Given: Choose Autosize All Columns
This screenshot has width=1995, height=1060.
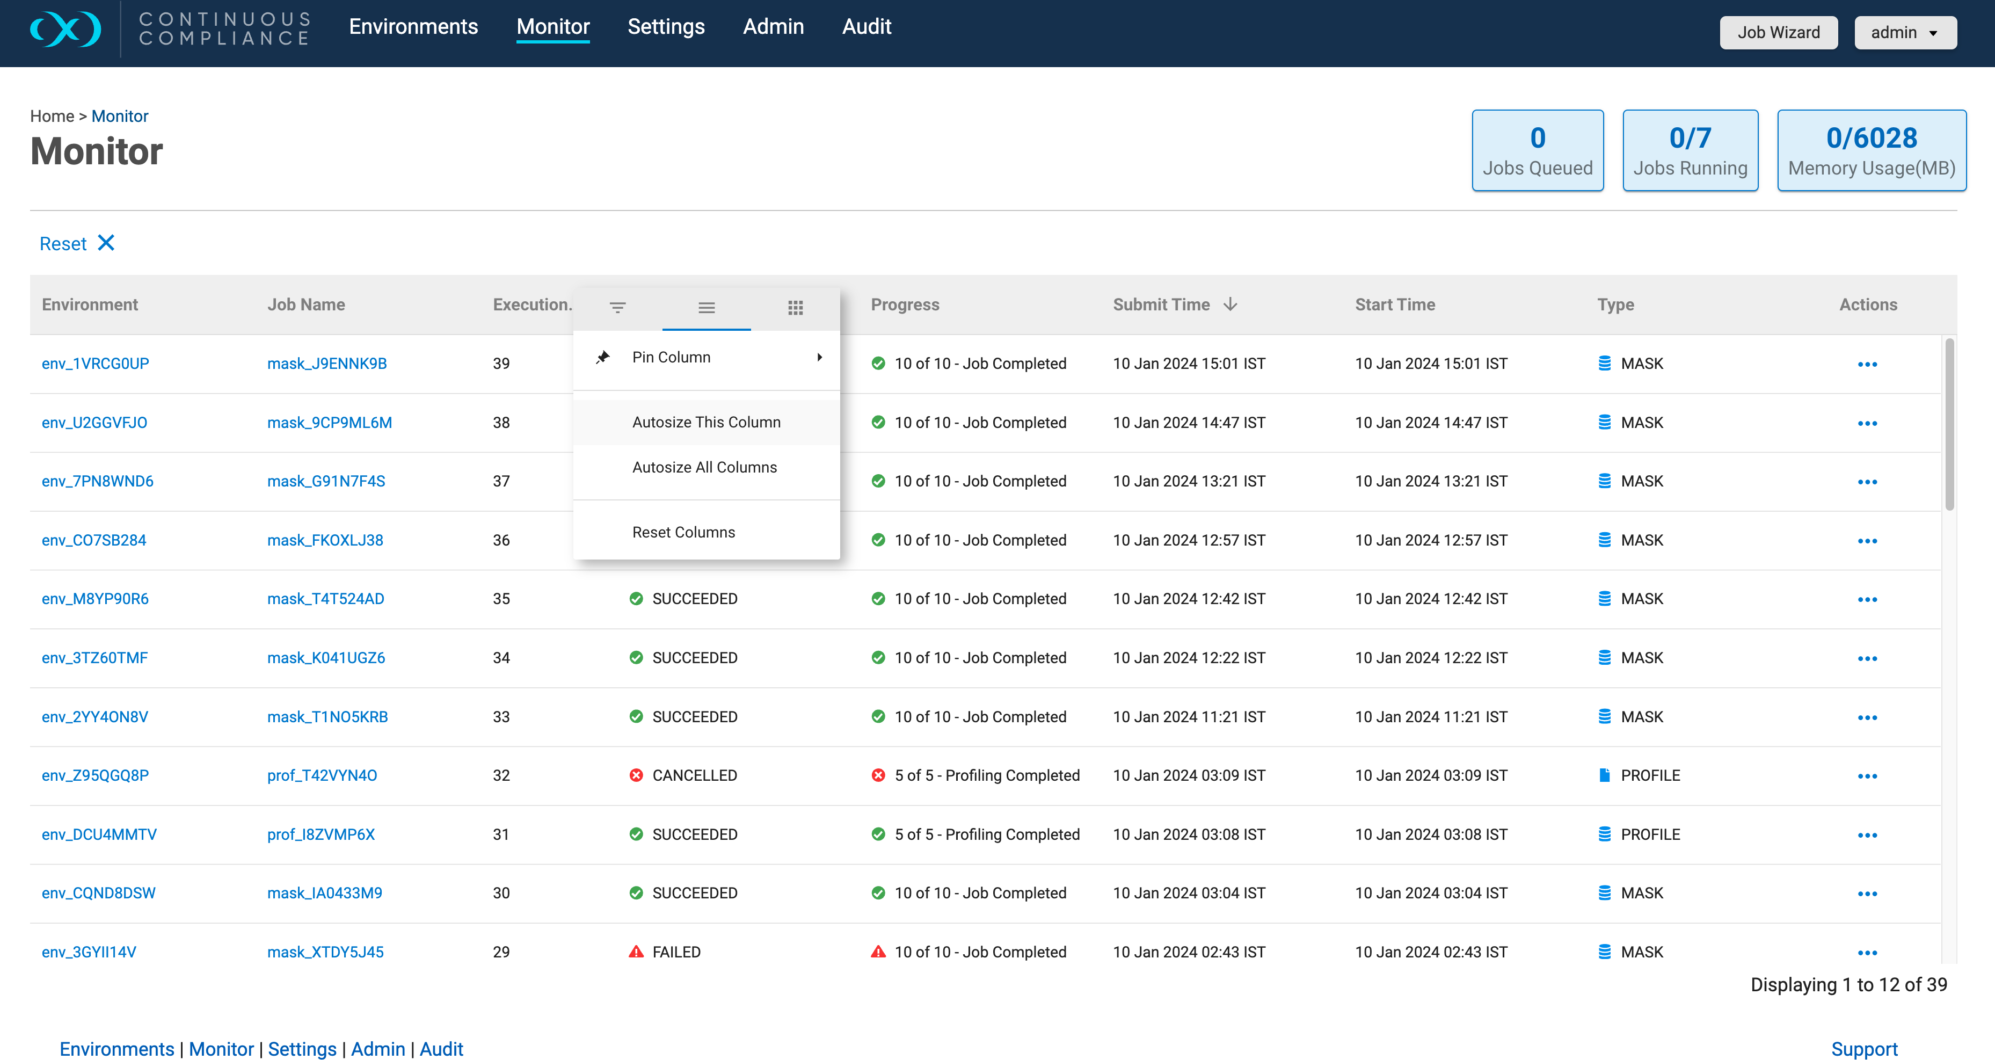Looking at the screenshot, I should click(x=707, y=467).
